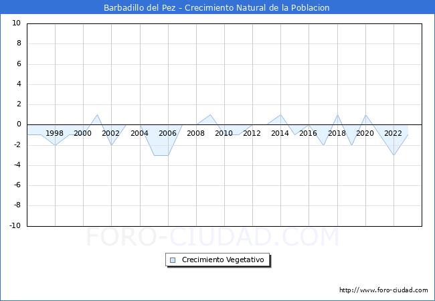This screenshot has width=435, height=301.
Task: Click the 2014 year label
Action: pyautogui.click(x=280, y=133)
